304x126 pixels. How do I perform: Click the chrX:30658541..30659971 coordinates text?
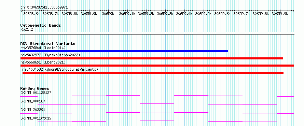(x=44, y=7)
